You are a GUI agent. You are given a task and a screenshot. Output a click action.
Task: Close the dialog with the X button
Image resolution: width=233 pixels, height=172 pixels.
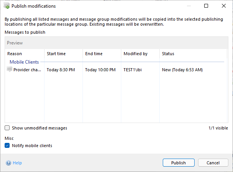[224, 6]
